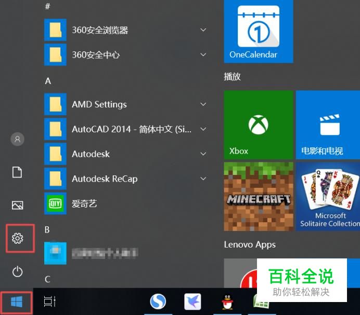
Task: Click the Autodesk folder icon
Action: coord(55,154)
